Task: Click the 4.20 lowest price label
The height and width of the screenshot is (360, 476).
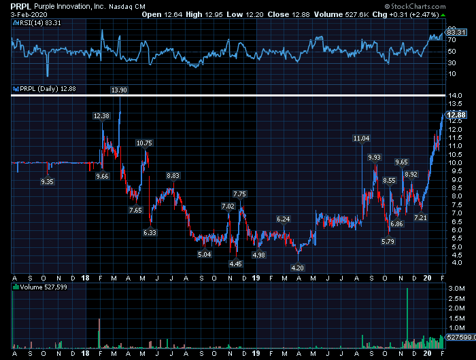Action: click(x=298, y=268)
